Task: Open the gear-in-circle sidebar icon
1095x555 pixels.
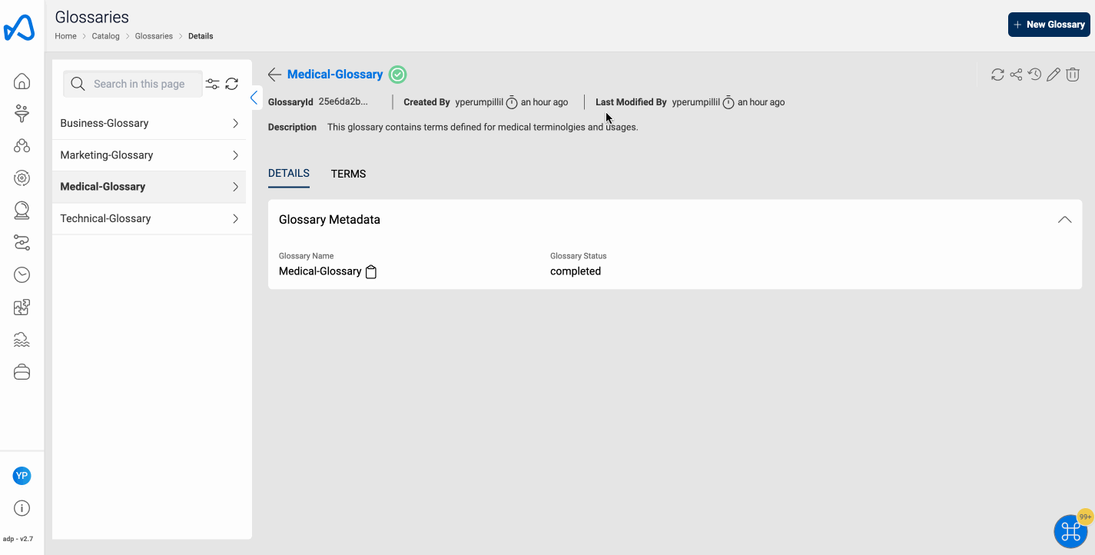Action: tap(22, 178)
